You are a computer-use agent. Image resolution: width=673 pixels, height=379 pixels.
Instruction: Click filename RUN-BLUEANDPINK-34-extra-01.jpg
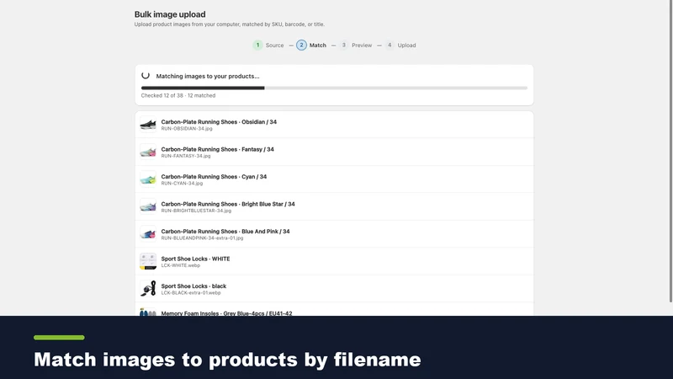click(x=202, y=238)
